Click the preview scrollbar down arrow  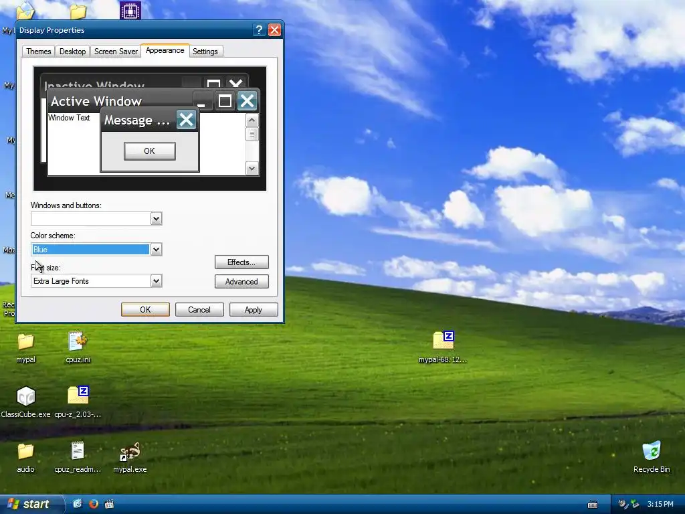point(252,168)
